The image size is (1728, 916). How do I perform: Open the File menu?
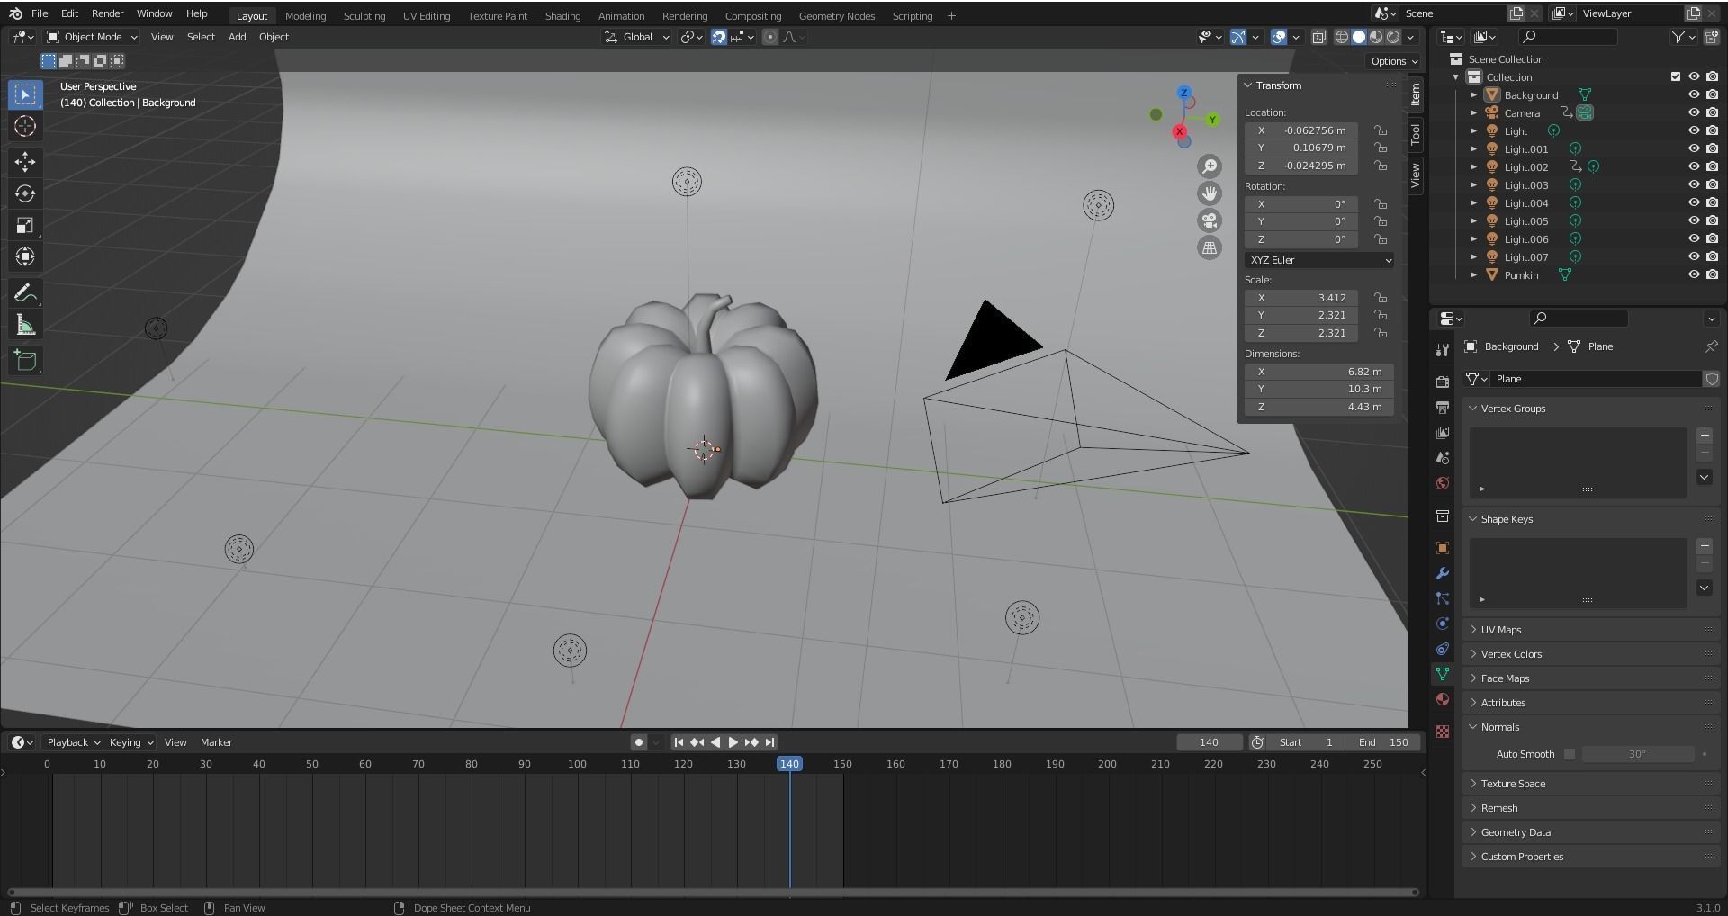(x=40, y=13)
